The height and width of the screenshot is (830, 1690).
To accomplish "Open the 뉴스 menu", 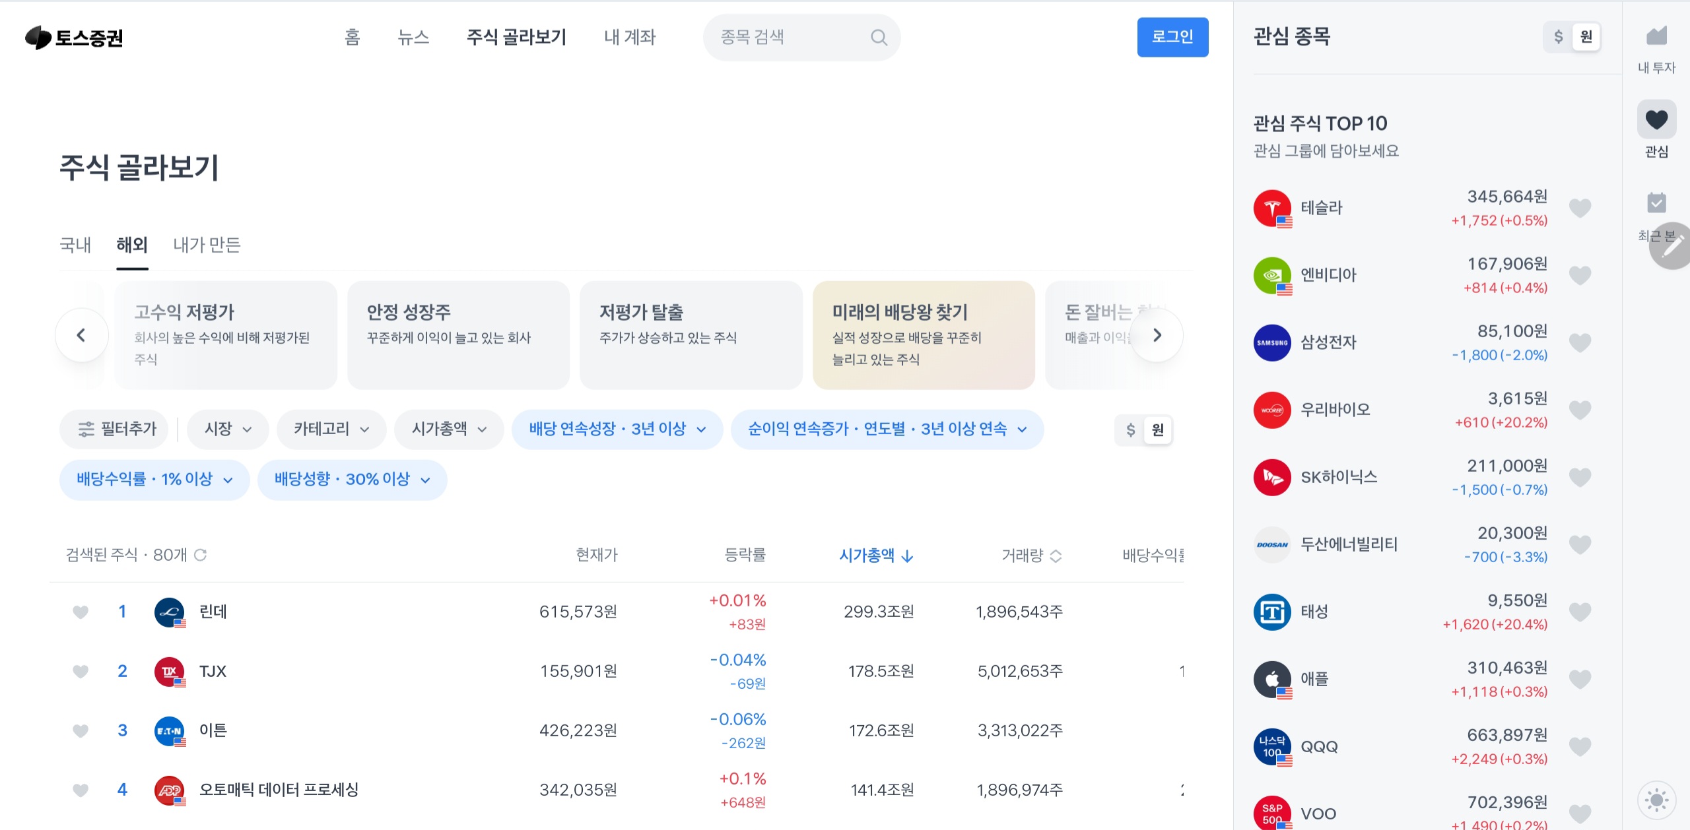I will point(413,38).
